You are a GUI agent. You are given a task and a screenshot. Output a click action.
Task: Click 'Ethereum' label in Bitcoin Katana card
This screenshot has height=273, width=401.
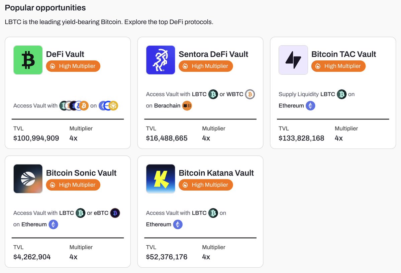coord(159,224)
